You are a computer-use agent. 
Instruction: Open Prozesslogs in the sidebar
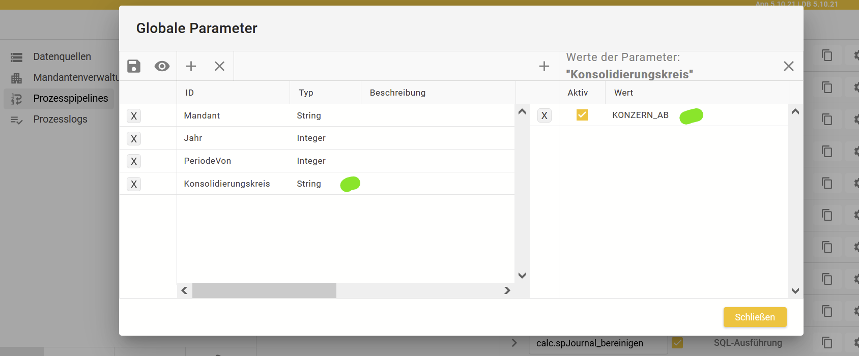tap(60, 119)
